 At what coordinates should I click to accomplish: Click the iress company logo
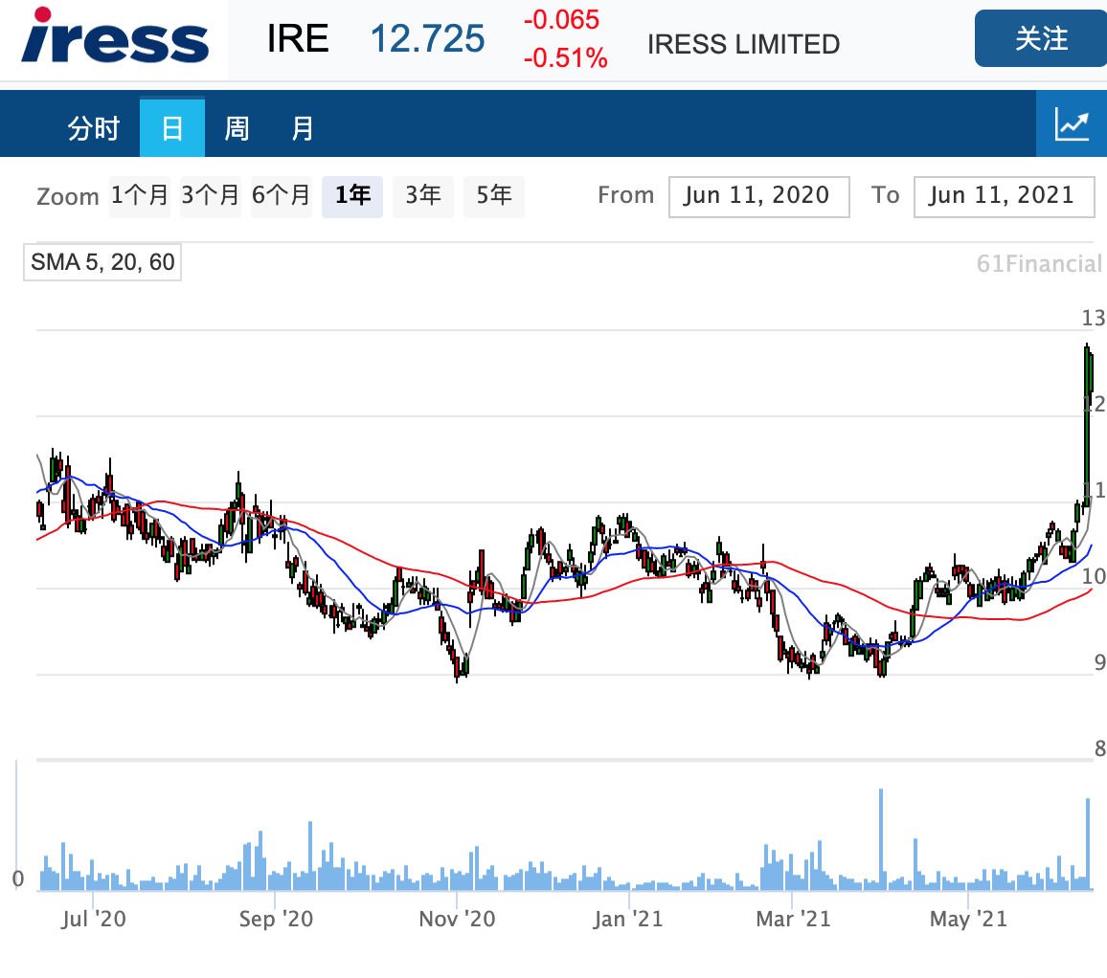(115, 35)
